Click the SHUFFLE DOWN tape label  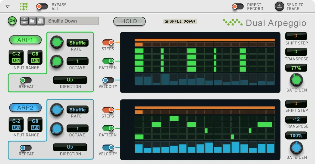180,21
